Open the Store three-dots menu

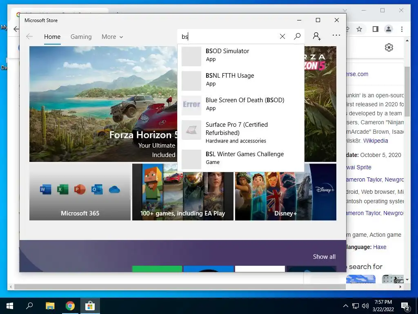[336, 35]
